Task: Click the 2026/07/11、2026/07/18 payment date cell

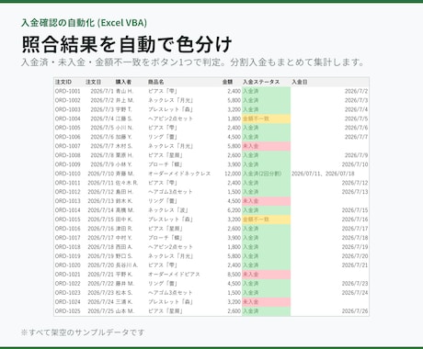Action: [x=323, y=174]
